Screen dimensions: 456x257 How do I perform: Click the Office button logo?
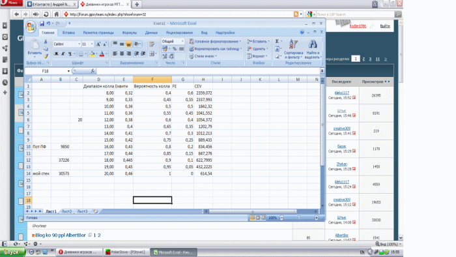point(31,27)
